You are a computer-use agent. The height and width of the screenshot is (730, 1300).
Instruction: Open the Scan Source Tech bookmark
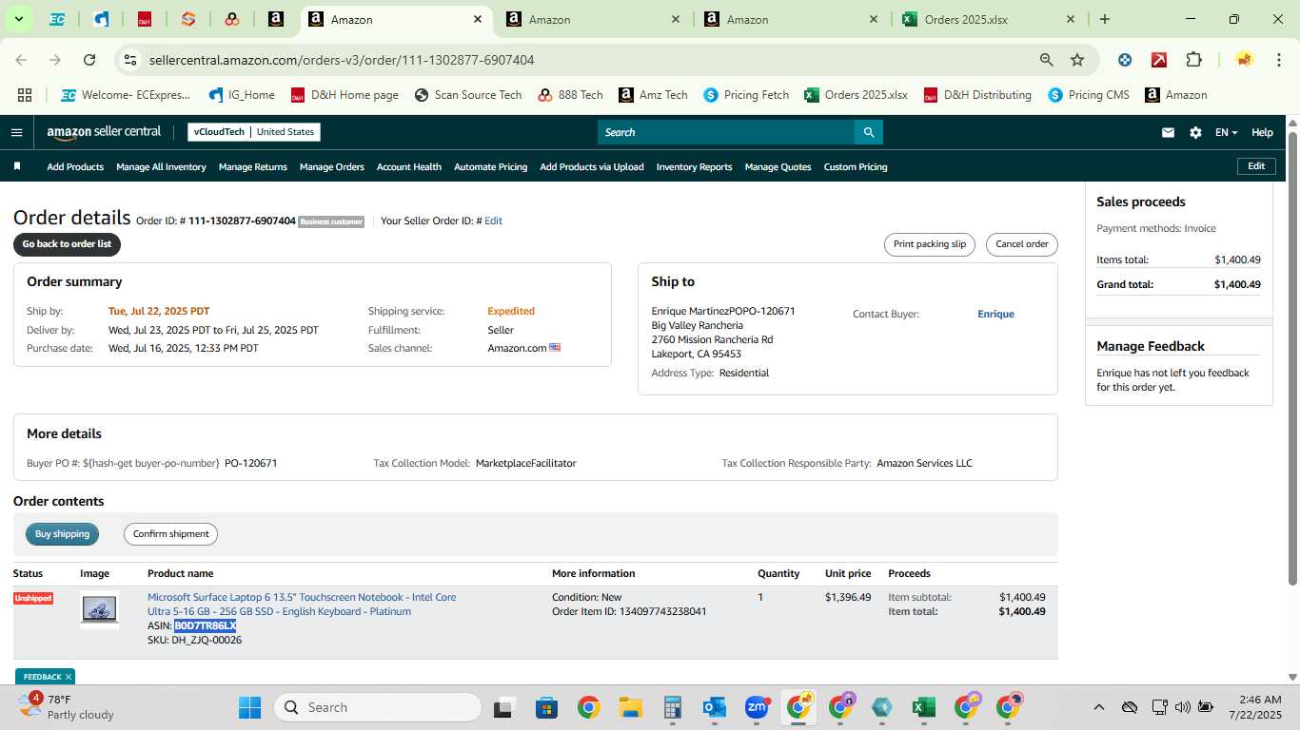pos(468,95)
